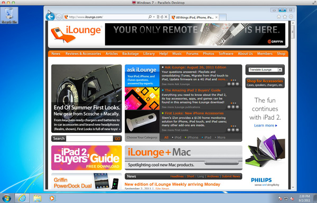Click the site Search text field
This screenshot has width=317, height=203.
[x=89, y=139]
